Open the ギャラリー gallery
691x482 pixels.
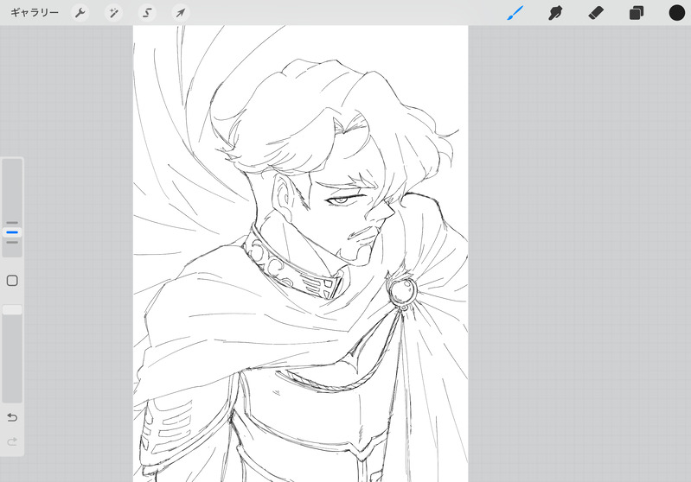pos(35,13)
